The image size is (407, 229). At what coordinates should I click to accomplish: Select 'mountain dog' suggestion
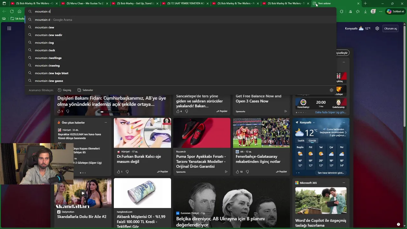click(180, 43)
